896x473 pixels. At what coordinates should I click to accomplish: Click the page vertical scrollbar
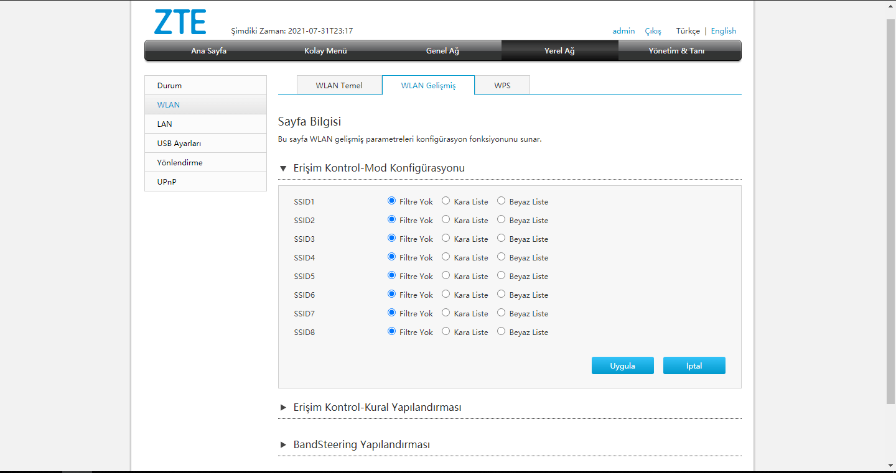(x=891, y=211)
